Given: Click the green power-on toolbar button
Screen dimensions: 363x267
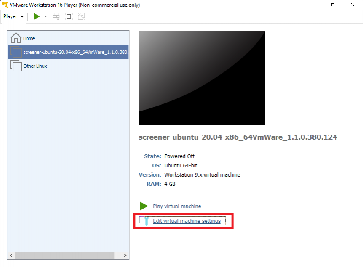Looking at the screenshot, I should pos(37,16).
